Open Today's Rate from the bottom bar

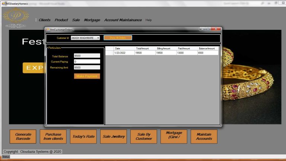[83, 136]
